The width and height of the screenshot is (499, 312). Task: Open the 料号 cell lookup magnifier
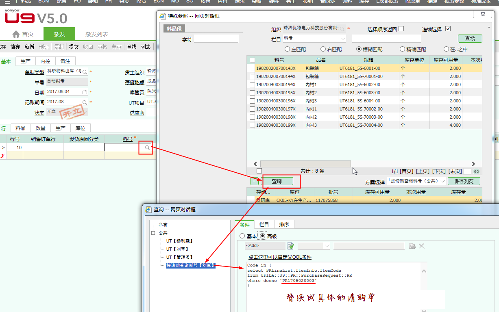[x=147, y=148]
